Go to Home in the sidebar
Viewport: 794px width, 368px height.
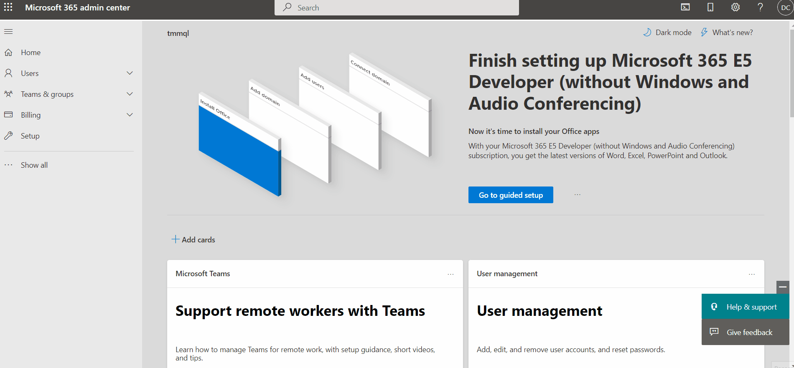click(x=31, y=53)
